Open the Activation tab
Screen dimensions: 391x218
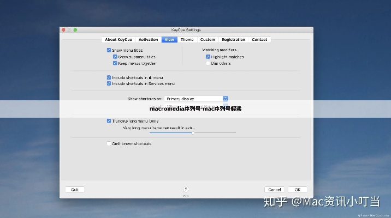(148, 40)
